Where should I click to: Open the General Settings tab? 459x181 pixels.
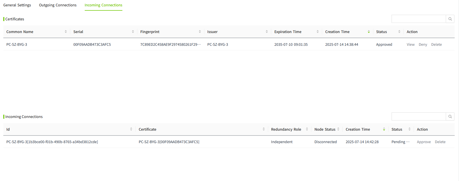click(x=17, y=5)
